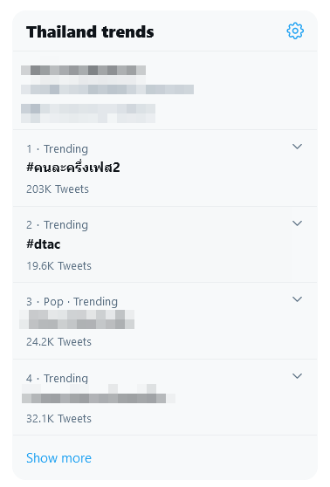Open the #คนละครึ่งเฟส2 hashtag
330x487 pixels.
(x=73, y=168)
